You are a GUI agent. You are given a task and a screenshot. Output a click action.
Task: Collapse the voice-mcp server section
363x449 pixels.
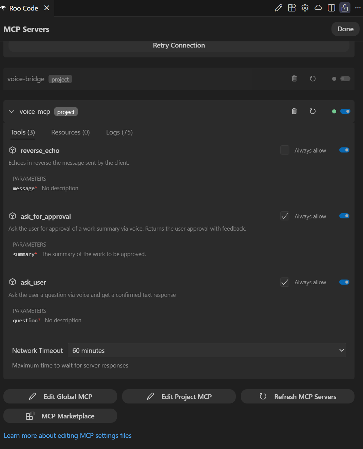point(11,111)
